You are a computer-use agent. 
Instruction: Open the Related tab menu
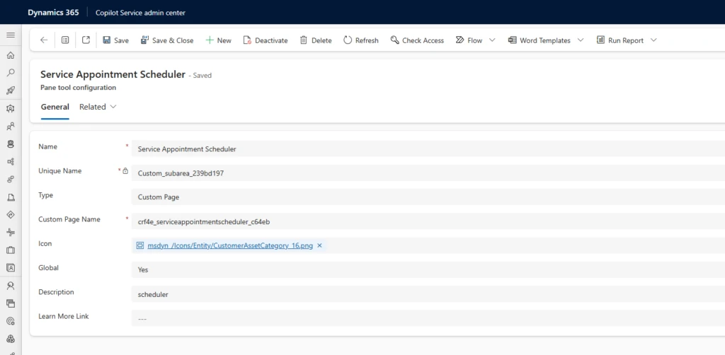[x=98, y=107]
